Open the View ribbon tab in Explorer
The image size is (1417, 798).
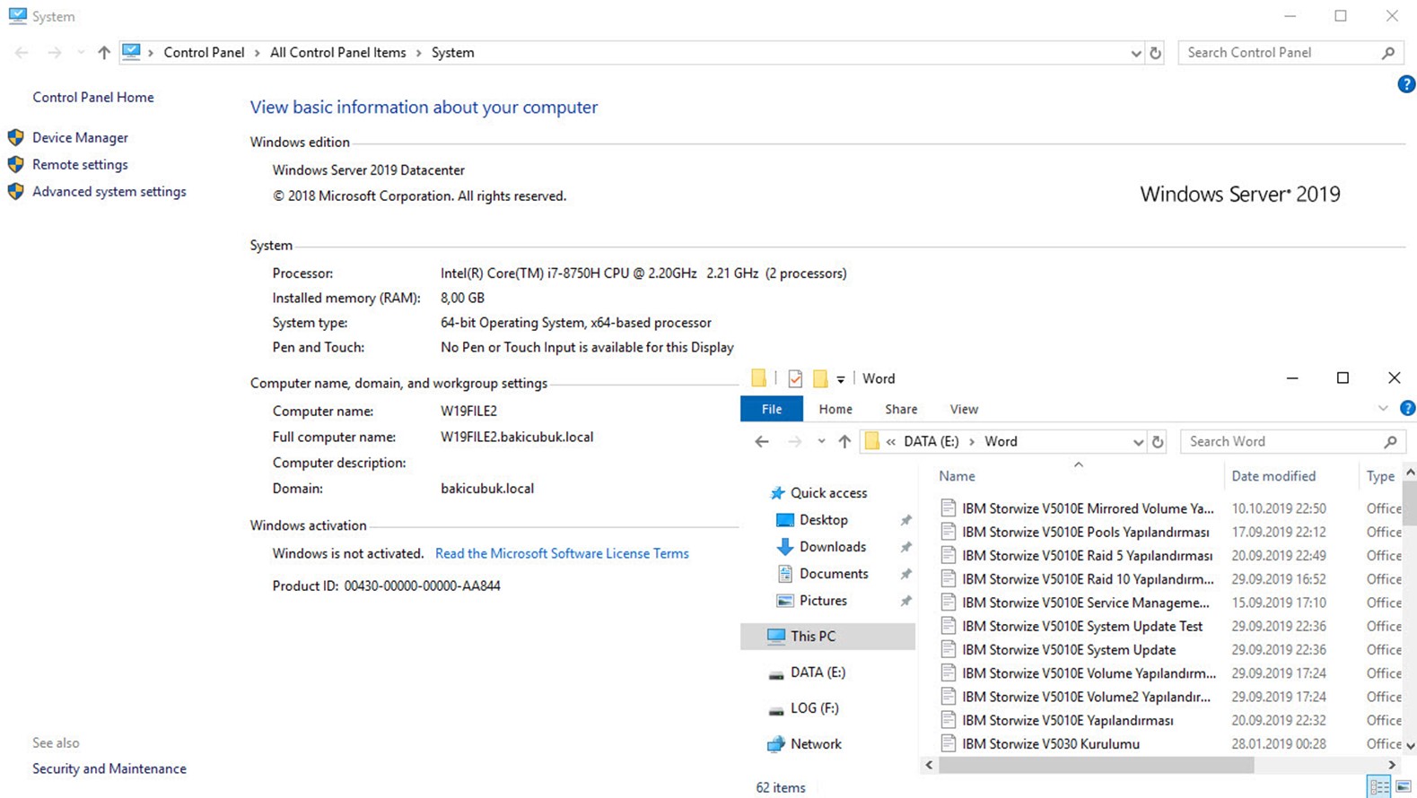(x=964, y=409)
